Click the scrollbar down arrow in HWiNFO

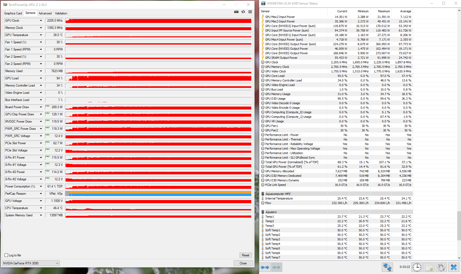click(459, 258)
